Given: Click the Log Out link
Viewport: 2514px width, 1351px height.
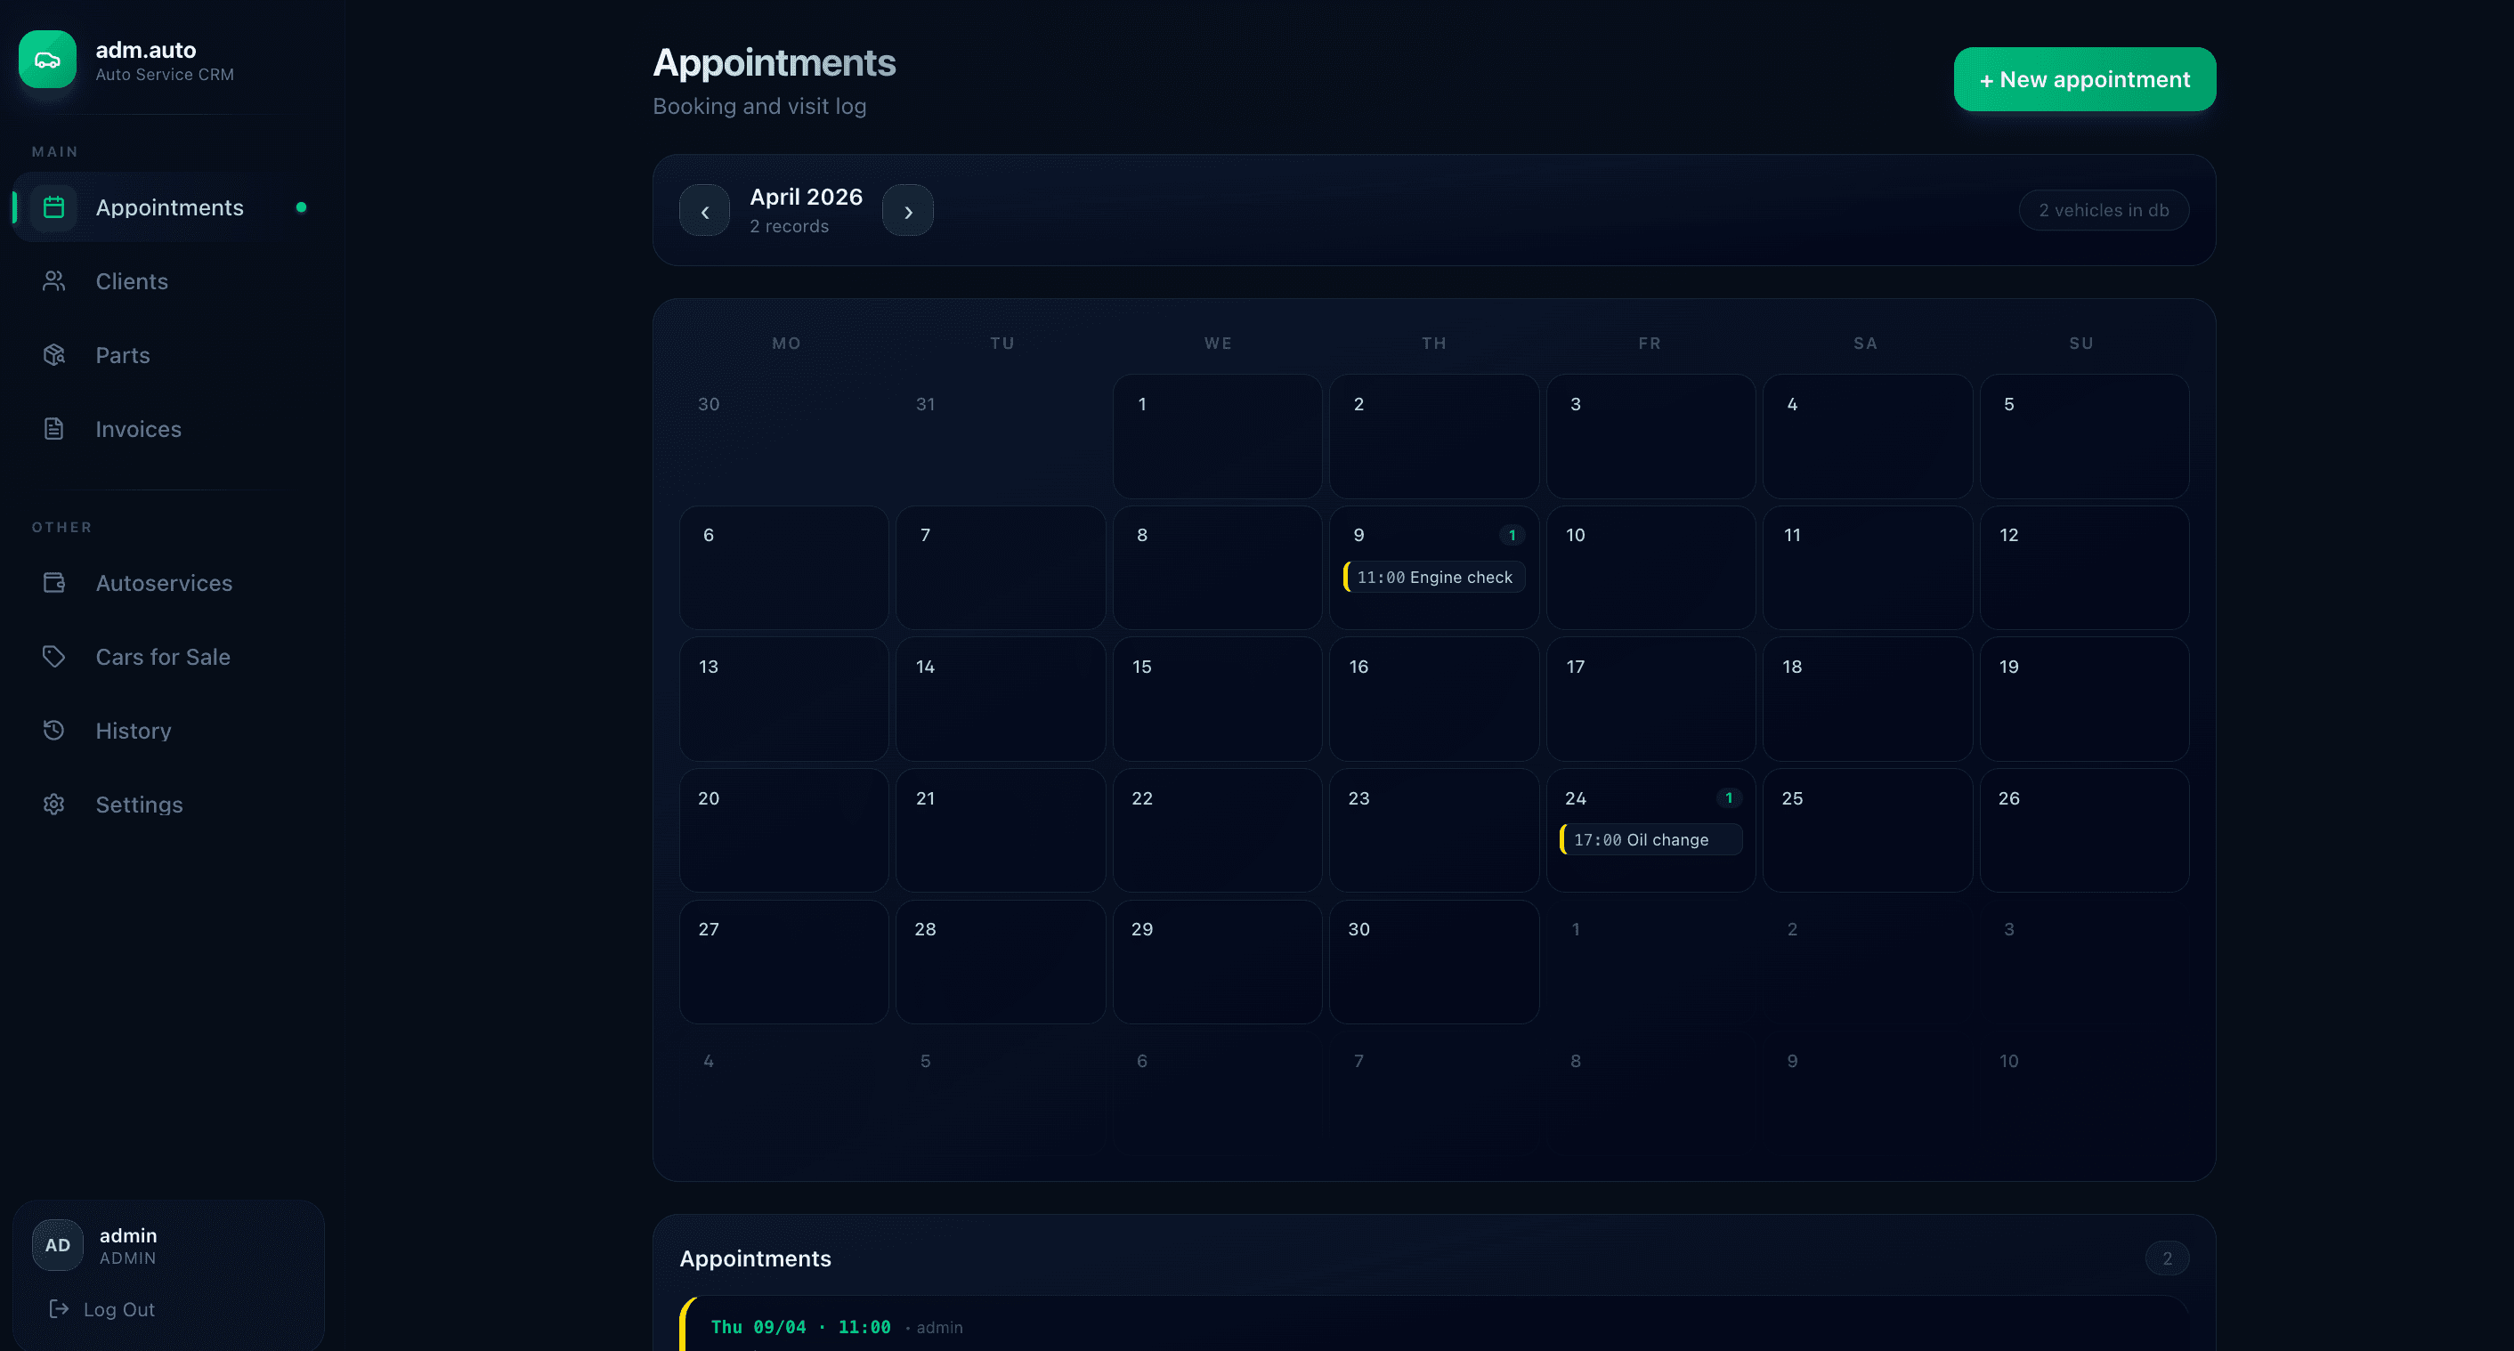Looking at the screenshot, I should [118, 1309].
